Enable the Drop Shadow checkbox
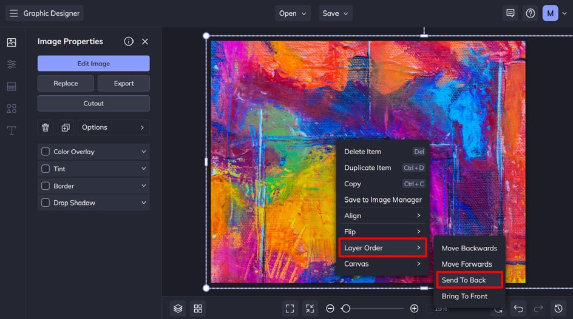 click(x=46, y=203)
